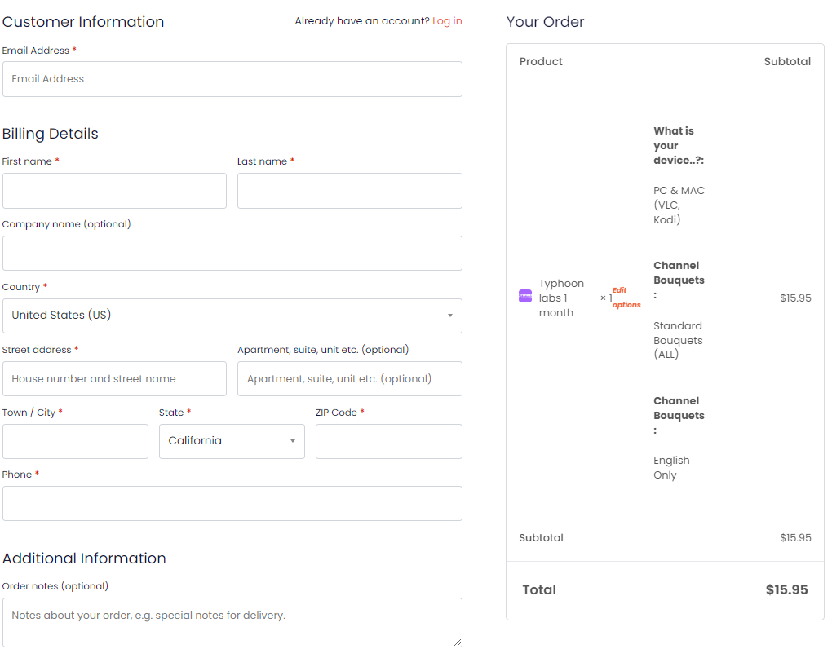Screen dimensions: 832x649
Task: Click the 'Typhoon labs 1 month' product name
Action: [x=561, y=298]
